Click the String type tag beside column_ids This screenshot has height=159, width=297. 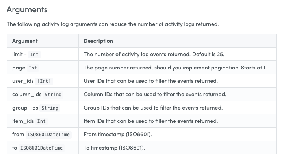pyautogui.click(x=53, y=95)
